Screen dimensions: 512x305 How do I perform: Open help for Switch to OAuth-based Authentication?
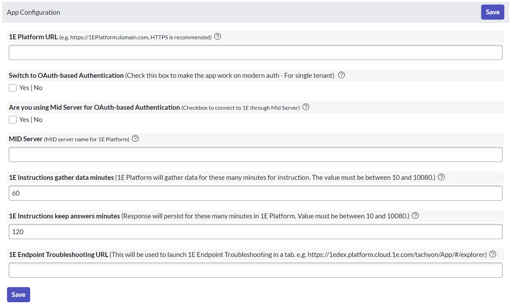[341, 75]
